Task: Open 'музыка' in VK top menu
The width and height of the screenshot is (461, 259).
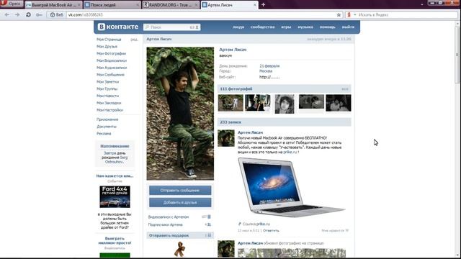Action: point(305,27)
